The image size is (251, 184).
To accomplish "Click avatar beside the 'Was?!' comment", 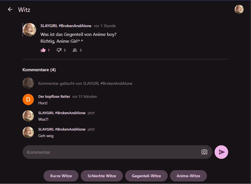I will pyautogui.click(x=28, y=116).
